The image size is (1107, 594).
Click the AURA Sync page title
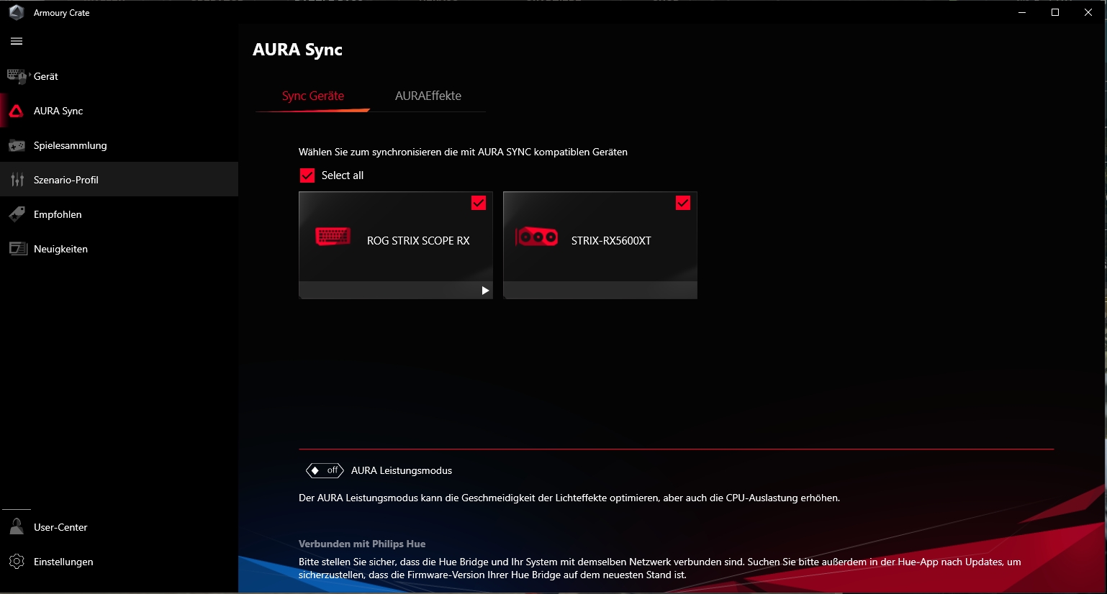click(x=297, y=50)
